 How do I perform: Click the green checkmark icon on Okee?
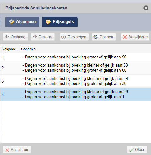[x=131, y=150]
